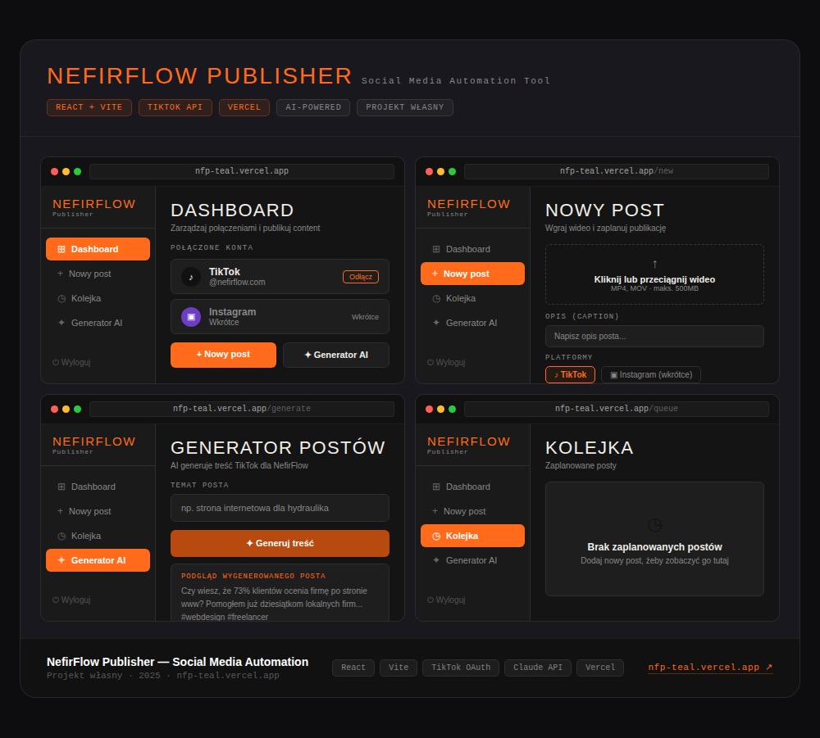
Task: Click the @nefirflow.com TikTok account handle
Action: (237, 282)
